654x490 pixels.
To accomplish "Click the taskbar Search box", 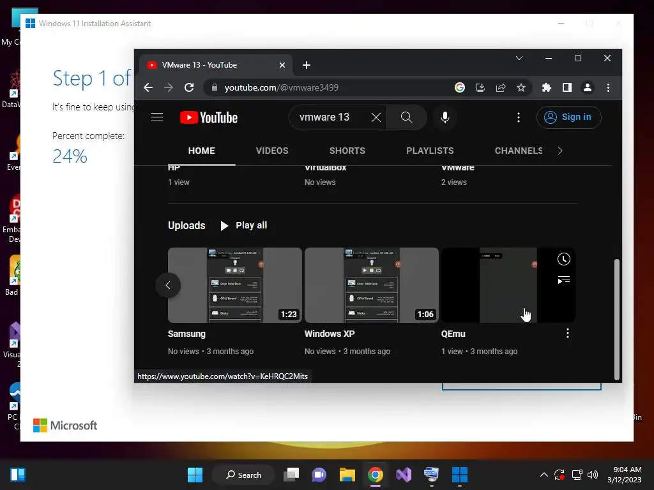I will [243, 475].
